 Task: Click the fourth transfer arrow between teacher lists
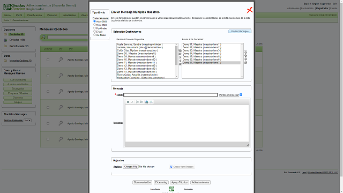(x=180, y=61)
